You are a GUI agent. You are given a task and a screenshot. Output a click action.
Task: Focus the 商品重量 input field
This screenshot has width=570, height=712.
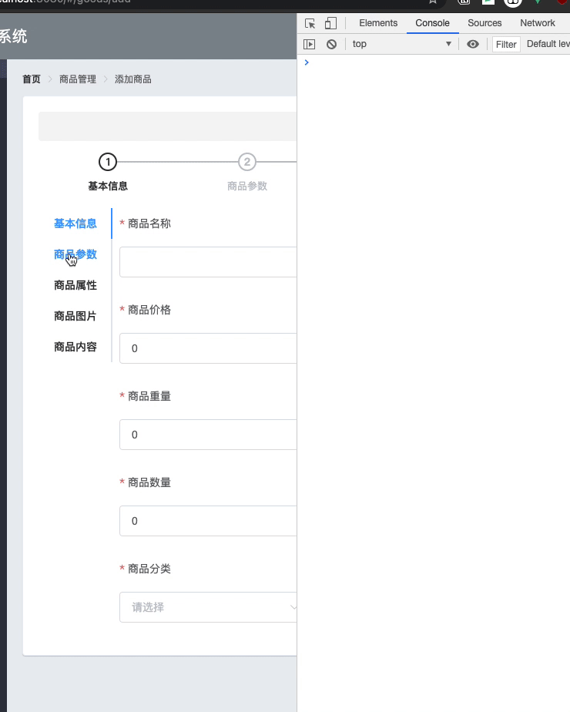(x=208, y=435)
